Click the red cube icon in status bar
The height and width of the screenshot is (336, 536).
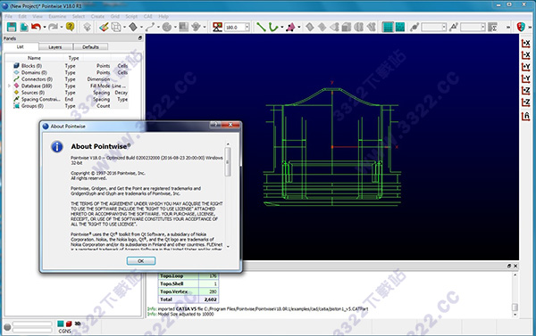(69, 324)
